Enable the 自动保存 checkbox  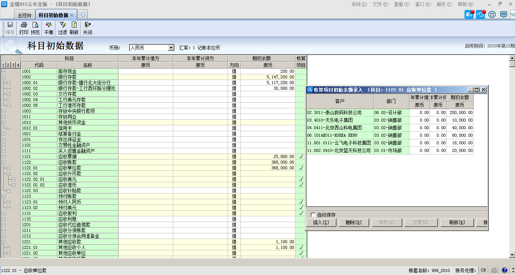[313, 215]
